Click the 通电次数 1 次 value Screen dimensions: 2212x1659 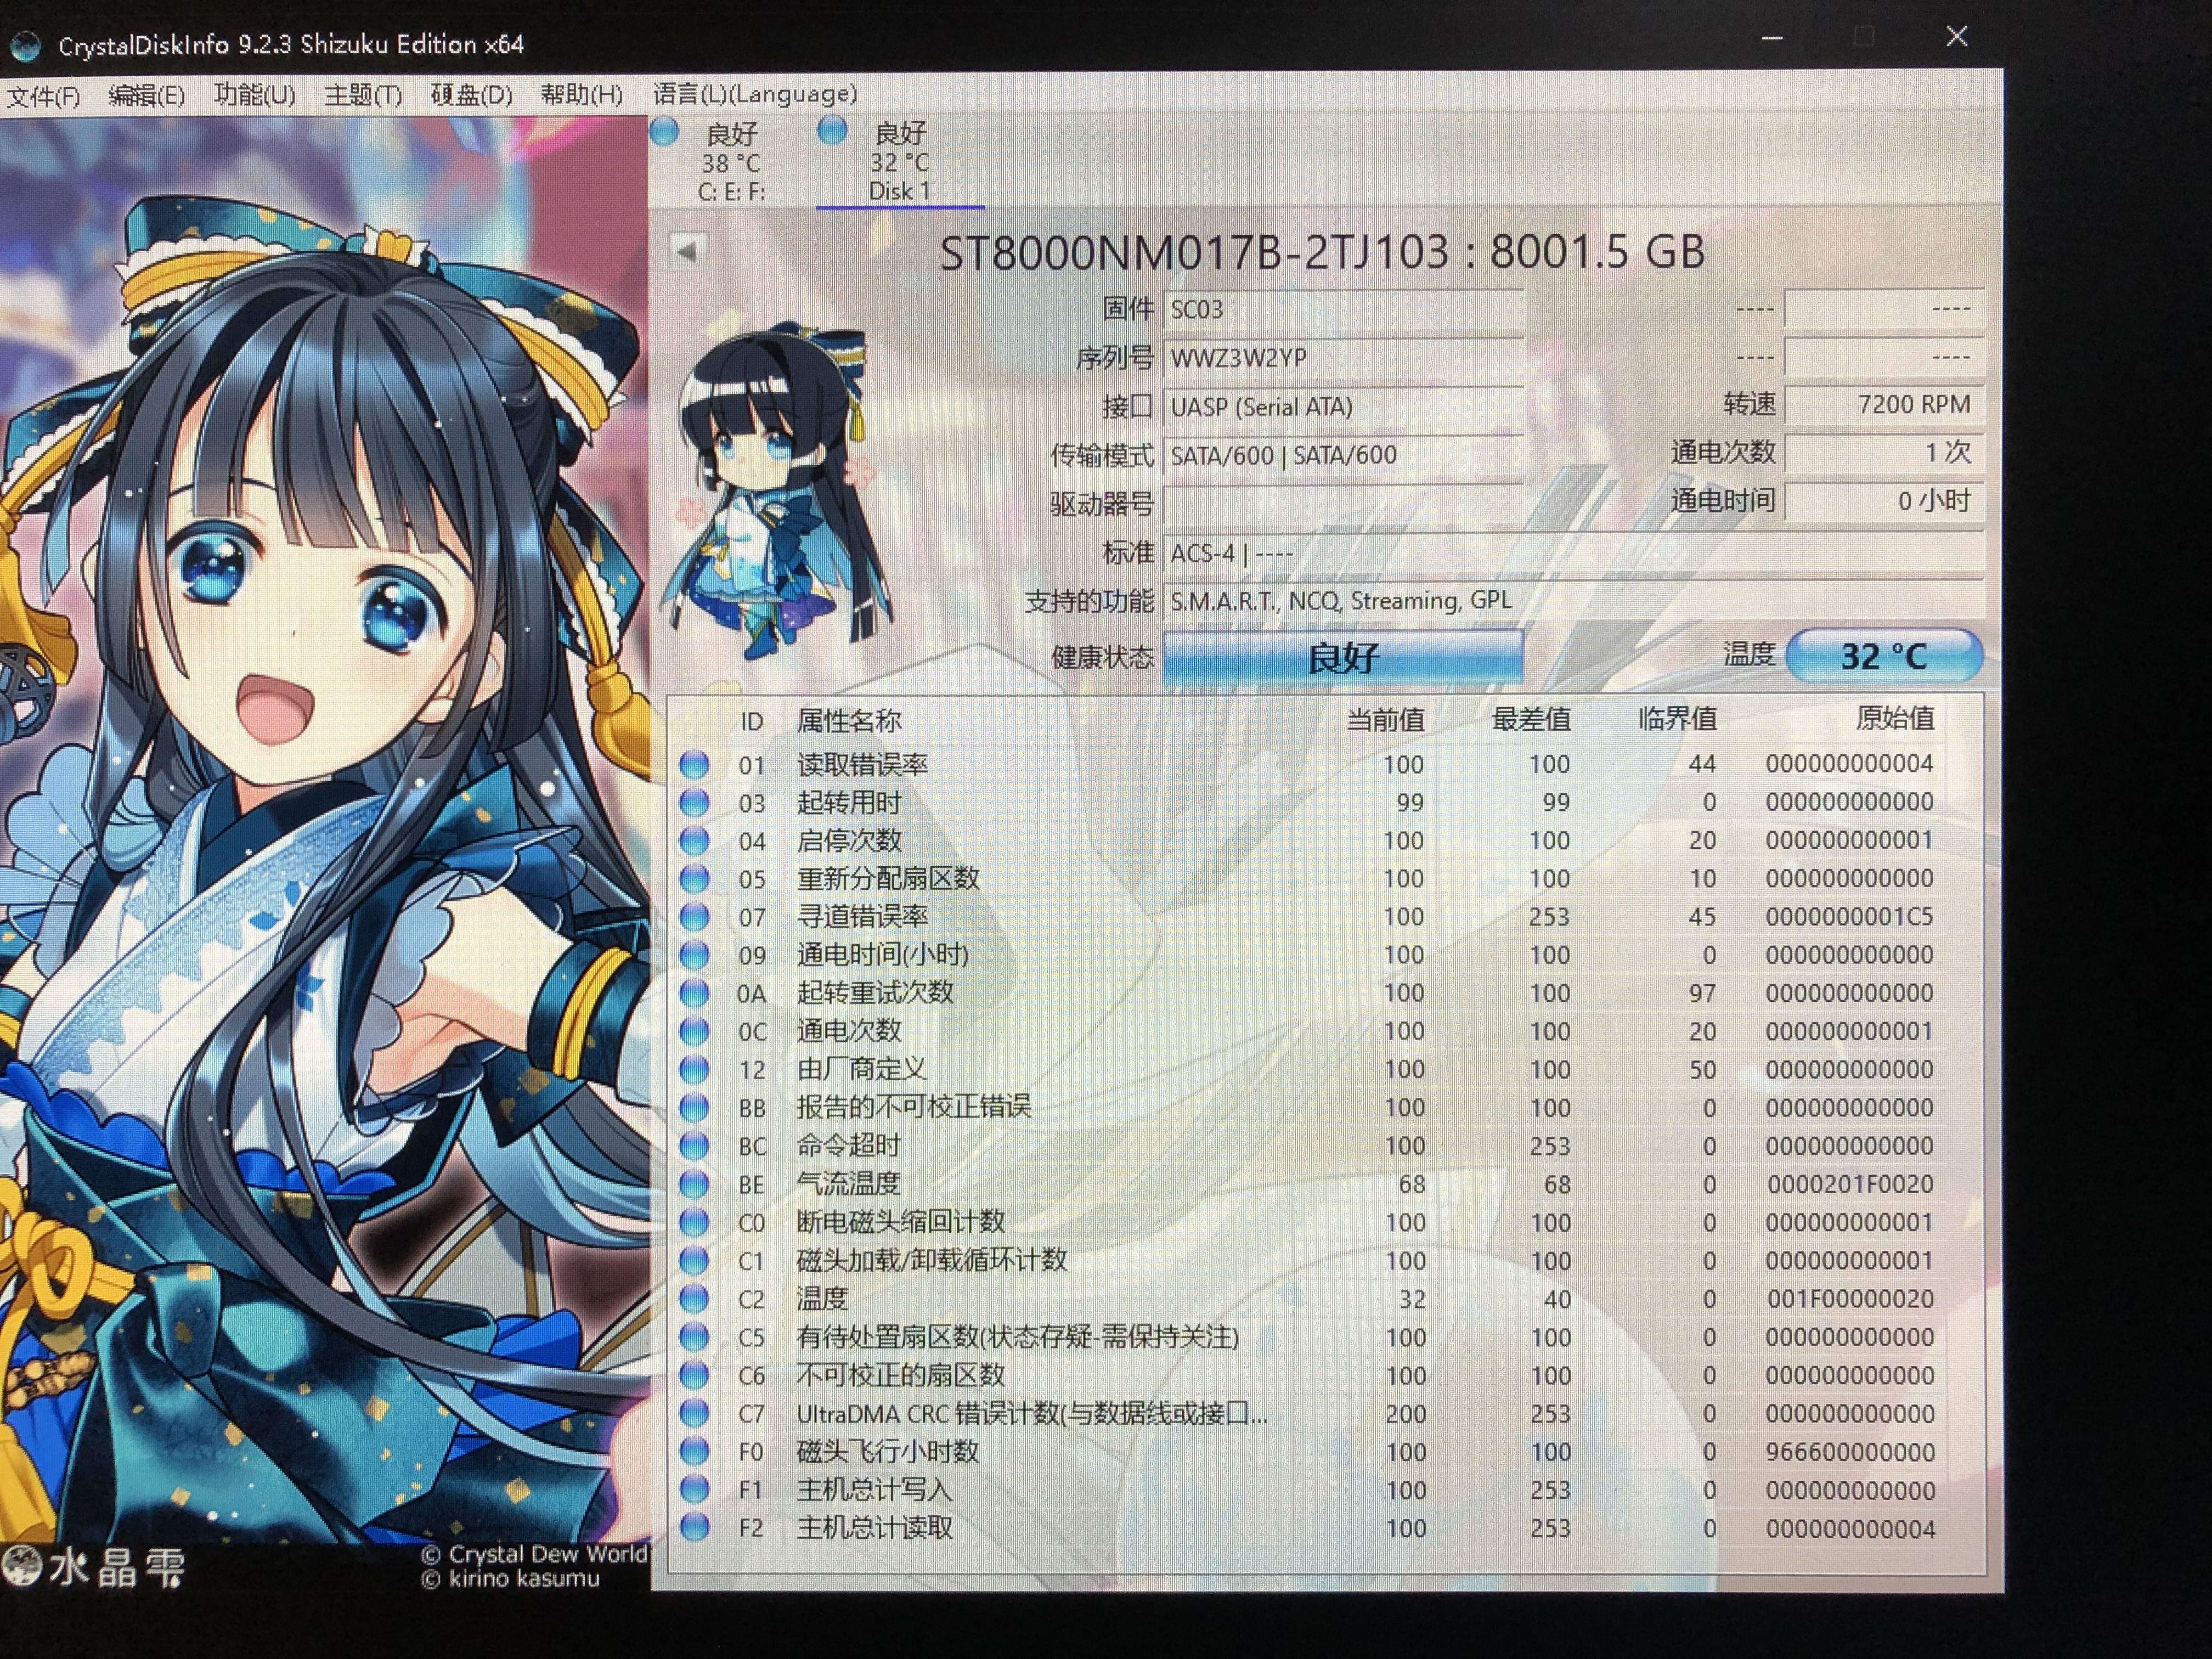coord(1884,452)
